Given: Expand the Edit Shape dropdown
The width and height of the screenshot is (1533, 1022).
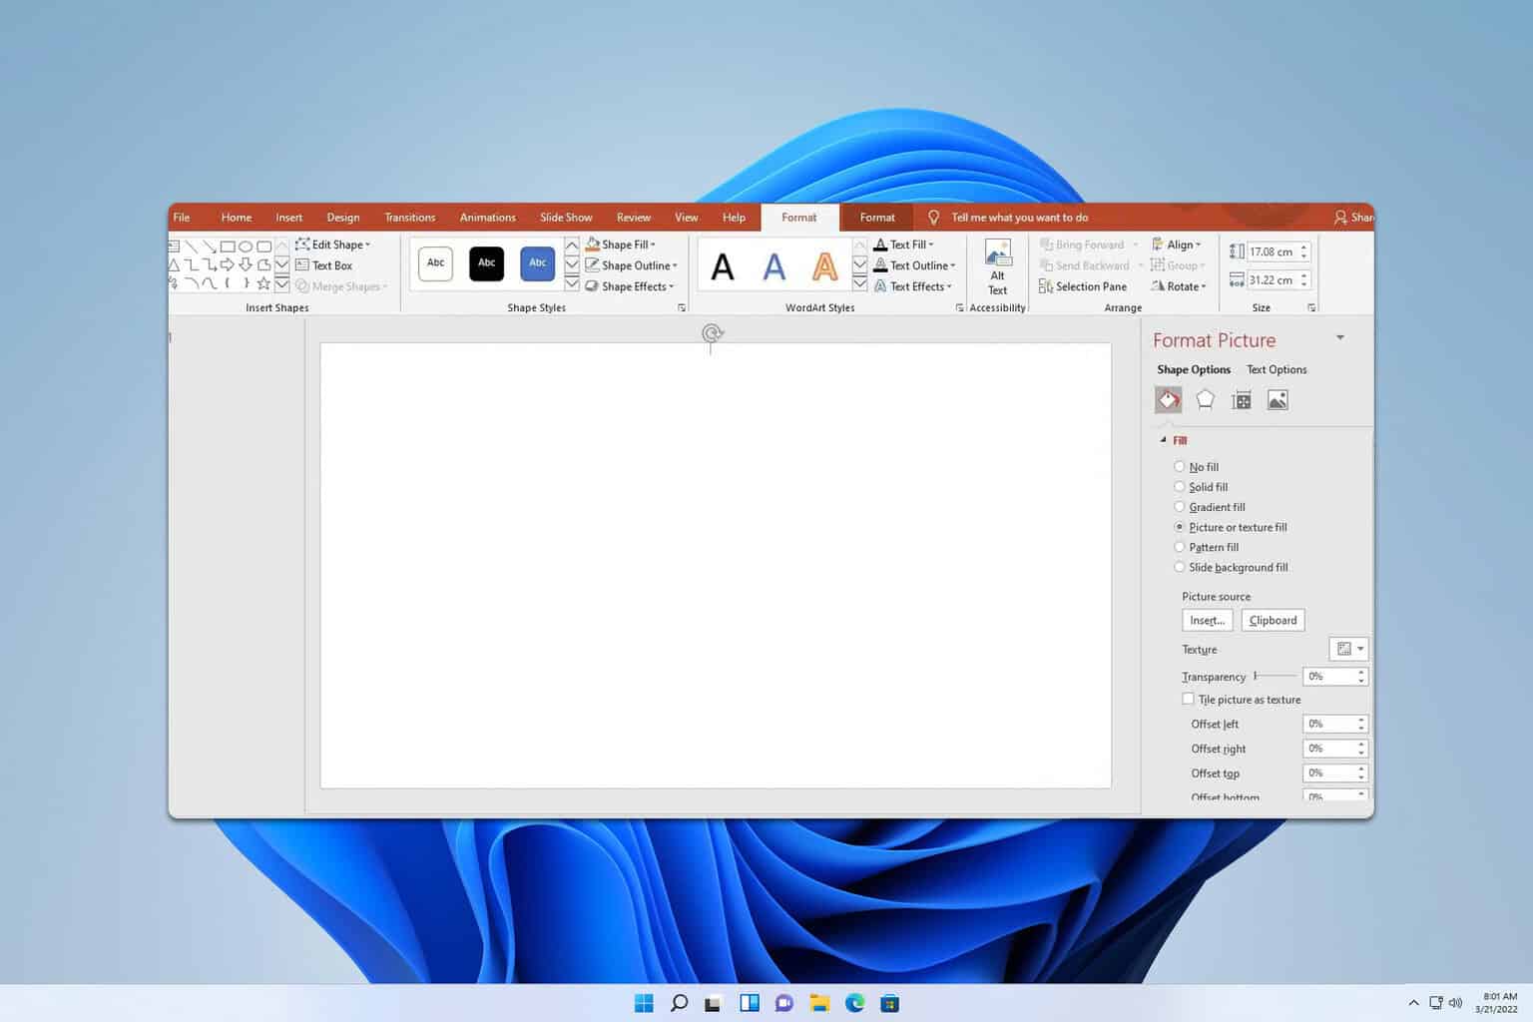Looking at the screenshot, I should 333,245.
